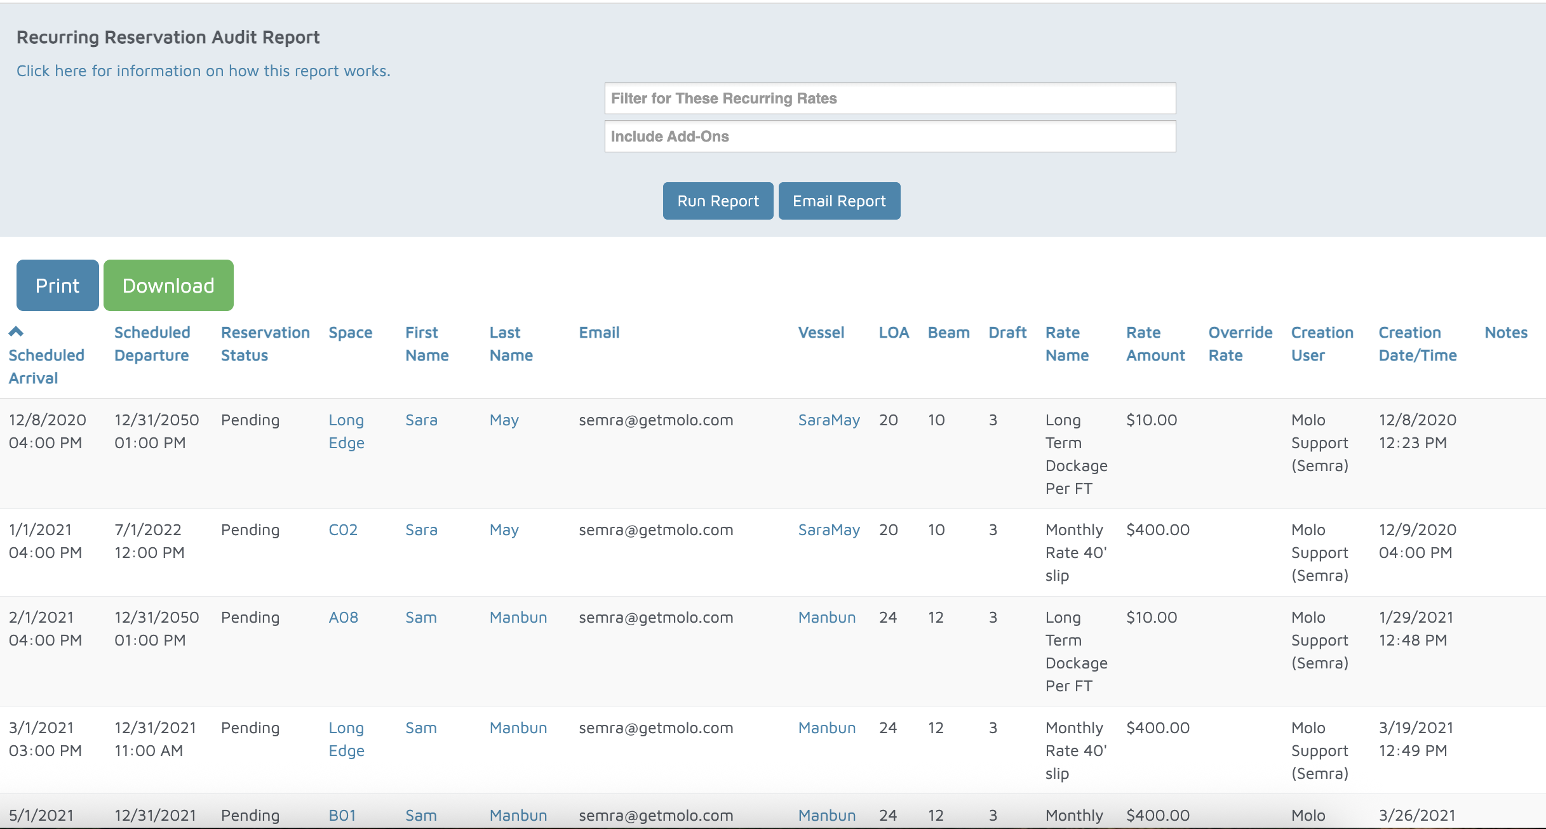
Task: Focus the Filter for These Recurring Rates field
Action: click(x=889, y=98)
